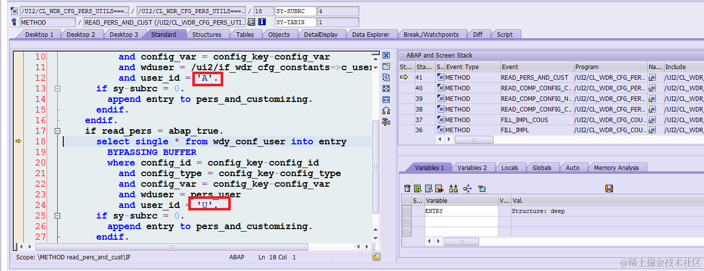Click the navigate icon in the READ_PERS_AND_CUST stack row

(652, 77)
